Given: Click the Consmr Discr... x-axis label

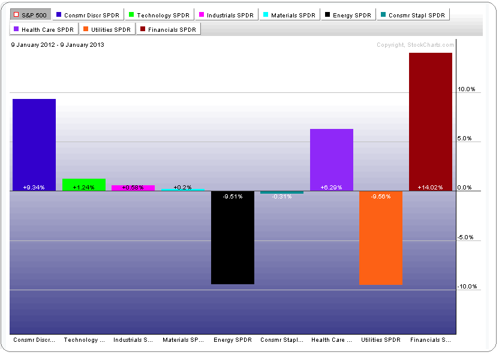Looking at the screenshot, I should [34, 340].
